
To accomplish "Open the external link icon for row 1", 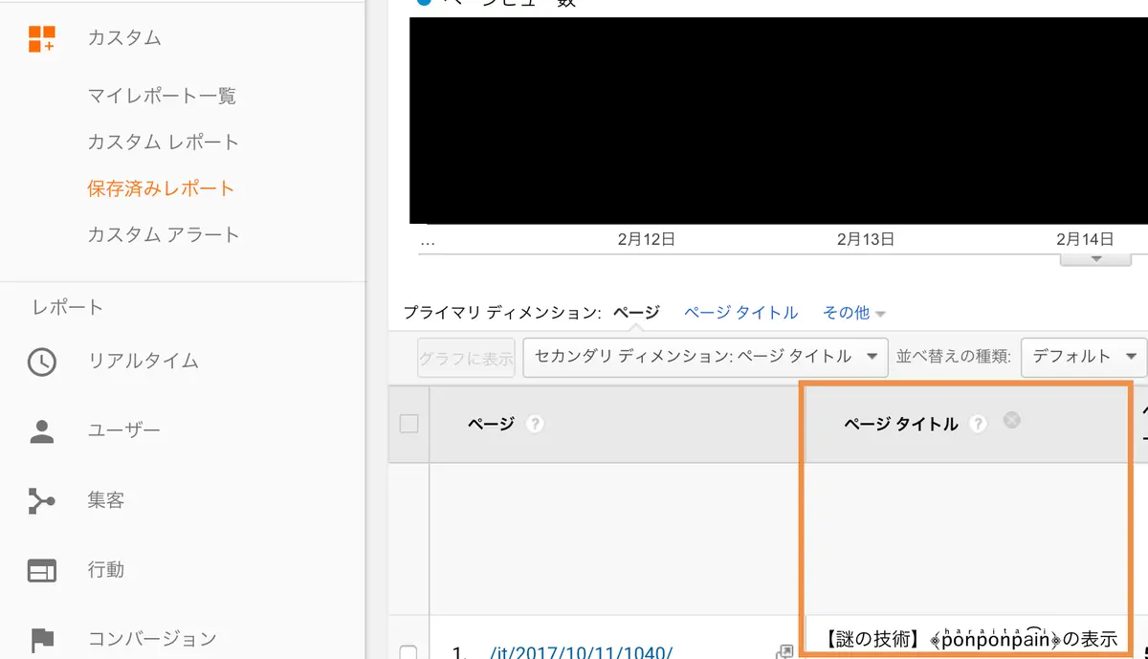I will [784, 652].
